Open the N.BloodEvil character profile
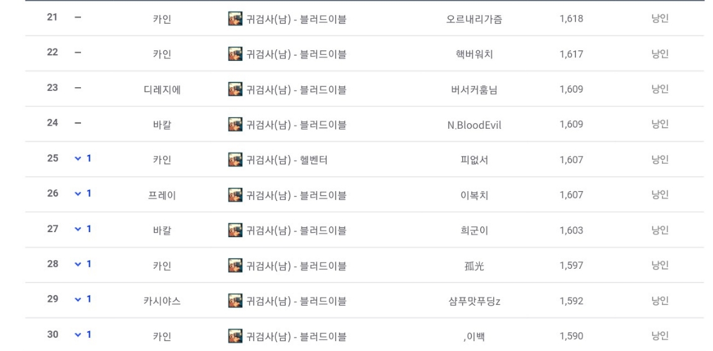Screen dimensions: 713x351 475,125
